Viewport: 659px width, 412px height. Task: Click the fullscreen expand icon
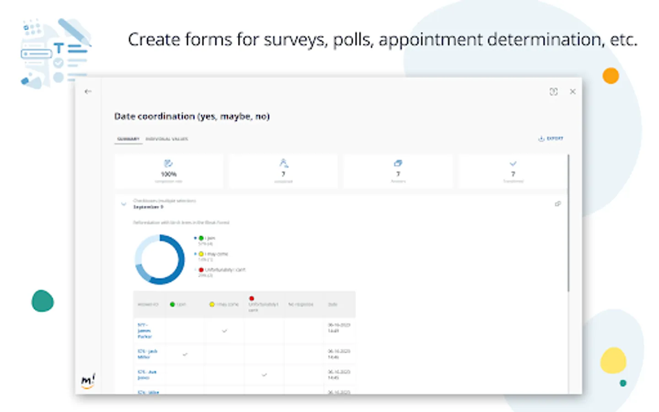[553, 92]
